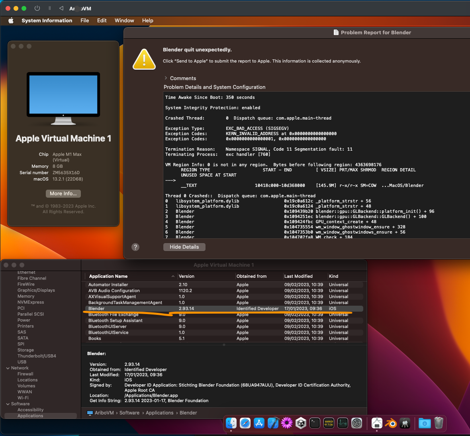Launch Xcode from the Dock
The width and height of the screenshot is (470, 436).
tap(273, 423)
